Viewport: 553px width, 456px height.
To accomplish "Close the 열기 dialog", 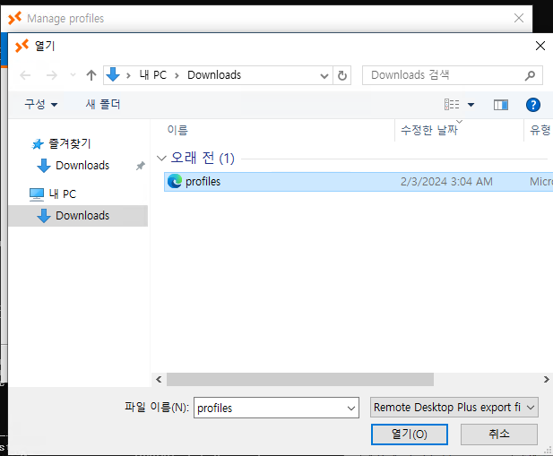I will [540, 46].
